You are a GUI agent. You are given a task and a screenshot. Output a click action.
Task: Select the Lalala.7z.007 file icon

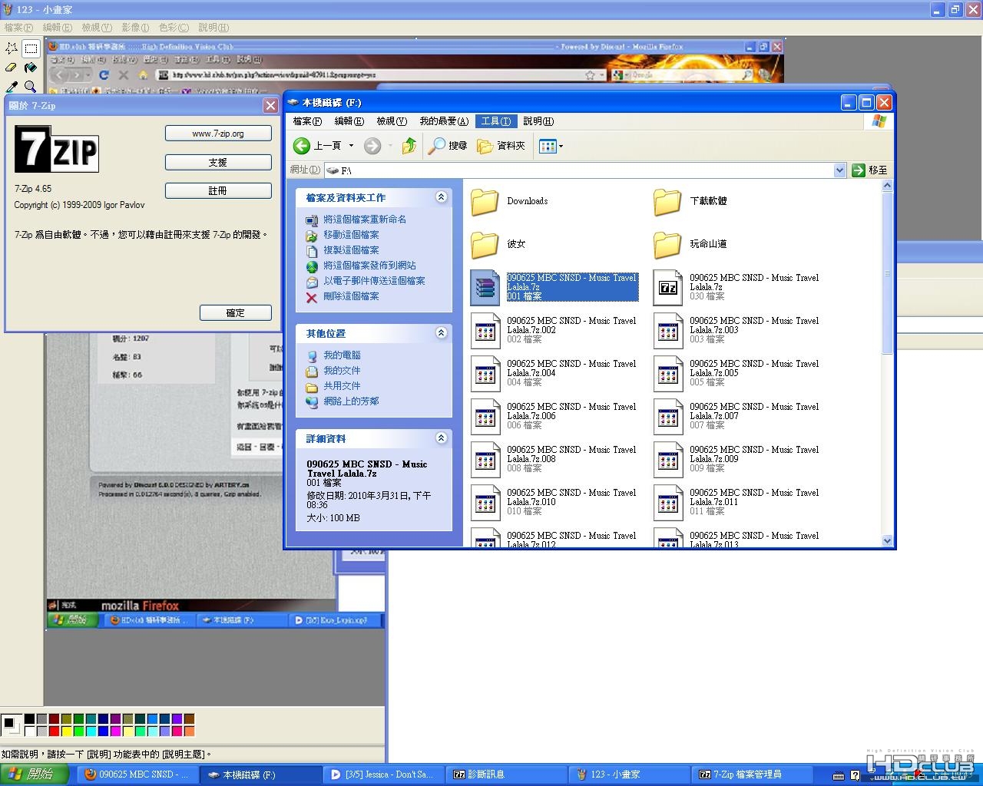668,417
